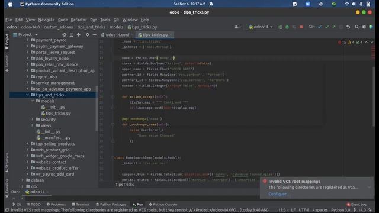This screenshot has width=379, height=213.
Task: Expand the debian folder
Action: tap(23, 180)
